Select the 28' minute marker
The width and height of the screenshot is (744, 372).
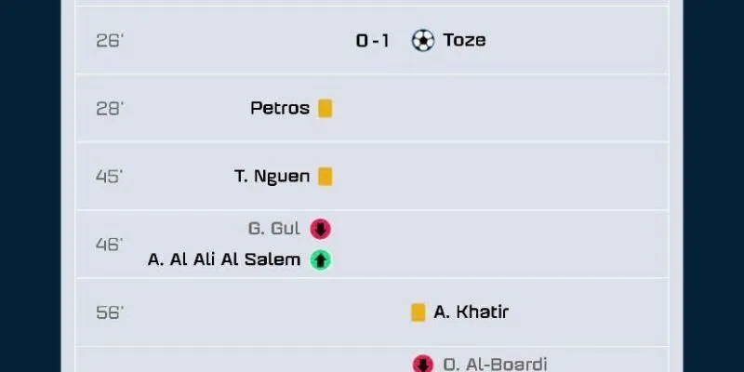(x=109, y=108)
